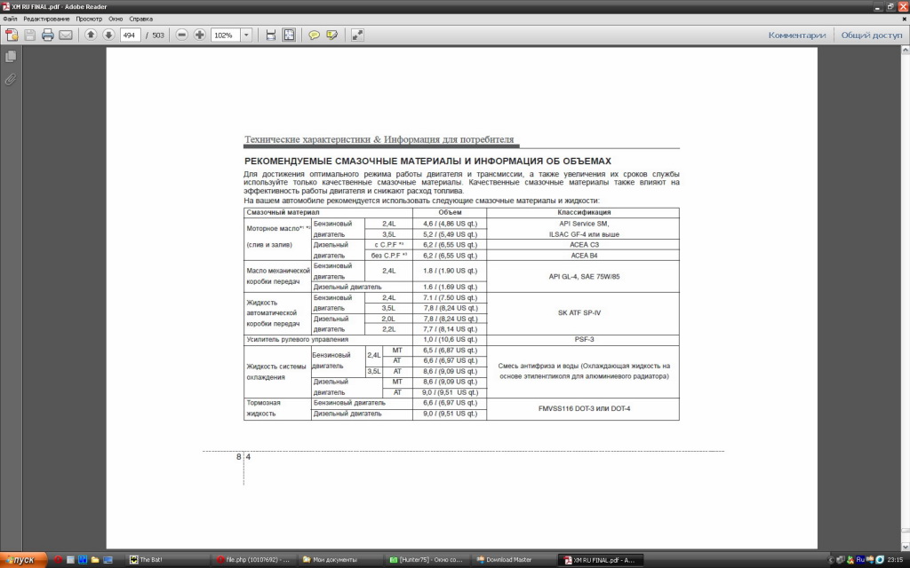The height and width of the screenshot is (568, 910).
Task: Switch to read mode full-screen view
Action: (357, 35)
